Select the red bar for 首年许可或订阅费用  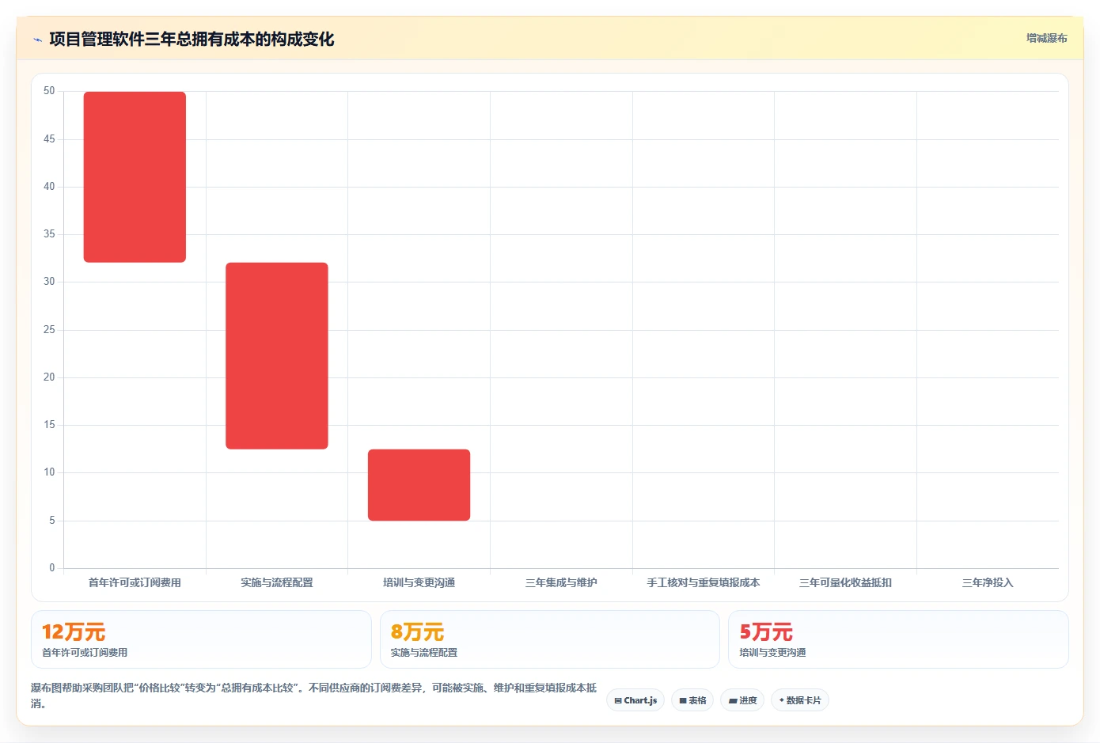[x=135, y=177]
